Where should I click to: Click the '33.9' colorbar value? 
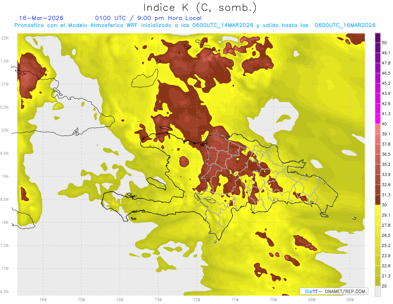(386, 174)
